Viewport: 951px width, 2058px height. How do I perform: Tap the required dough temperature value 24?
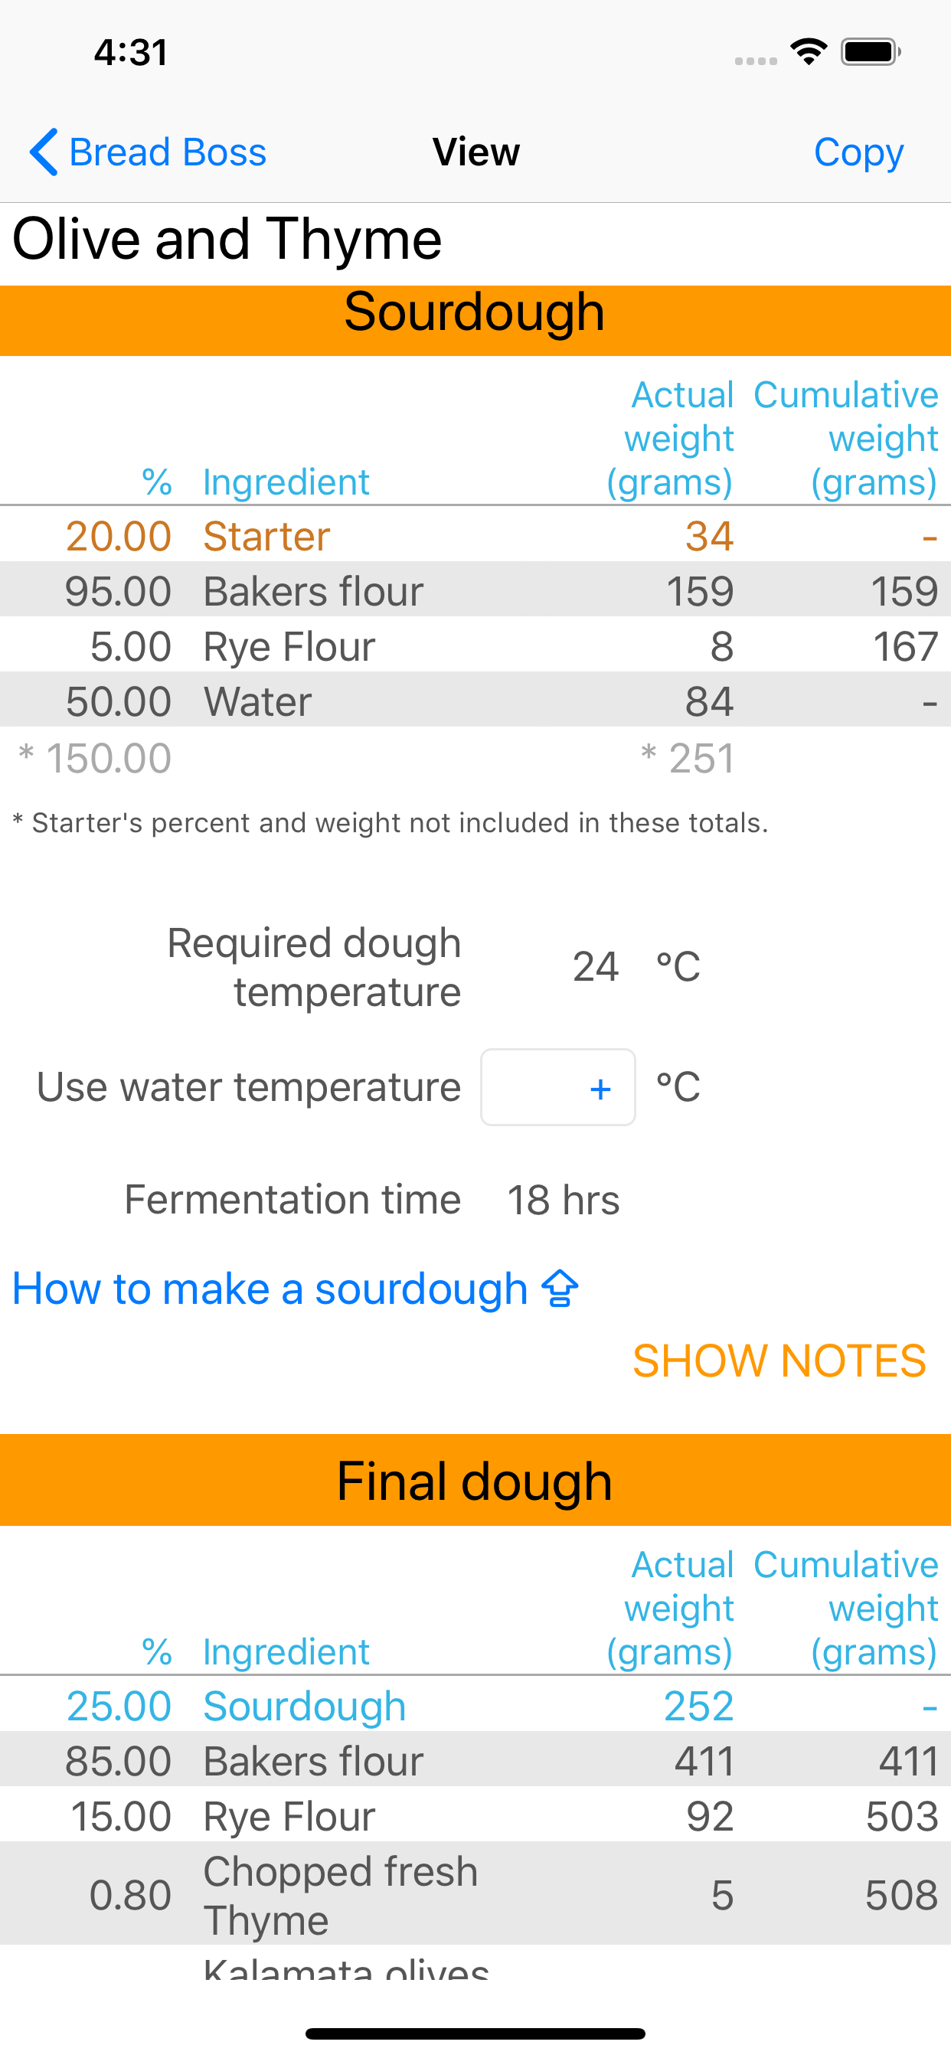pyautogui.click(x=596, y=967)
